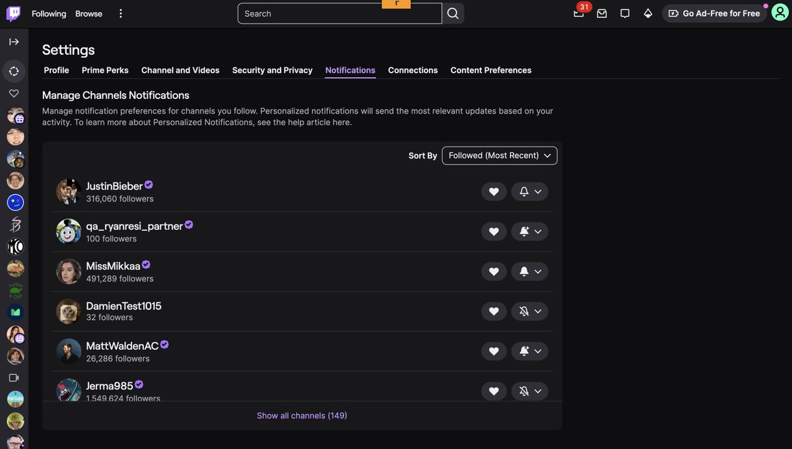Click the green turtle text avatar in sidebar
Screen dimensions: 792x449
pos(15,290)
